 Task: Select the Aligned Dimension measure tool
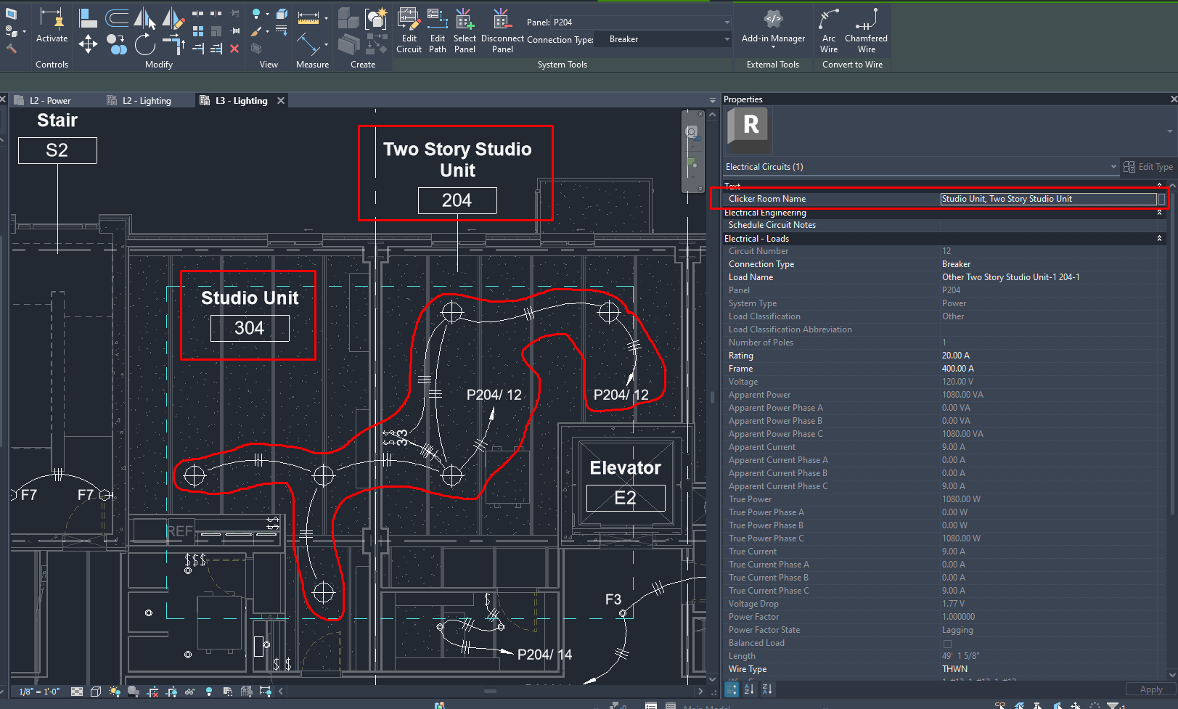(308, 45)
